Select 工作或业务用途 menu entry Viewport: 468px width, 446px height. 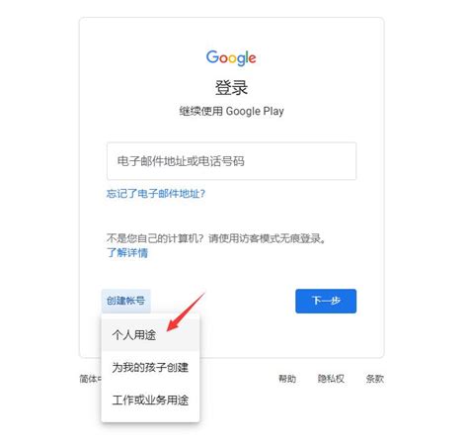click(150, 400)
